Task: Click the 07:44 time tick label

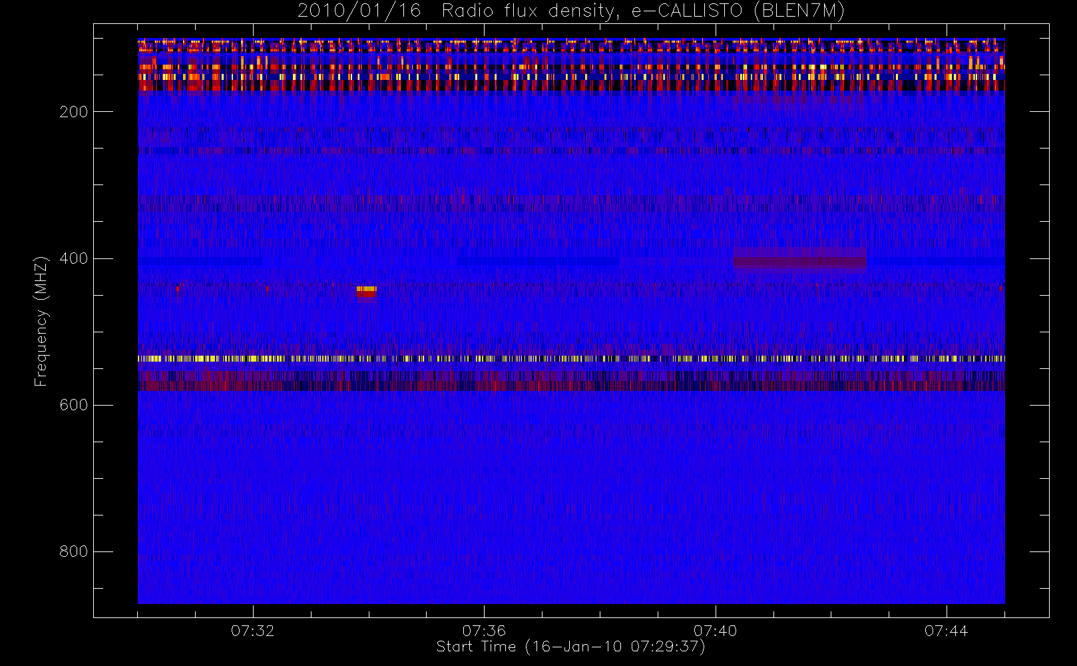Action: (x=947, y=631)
